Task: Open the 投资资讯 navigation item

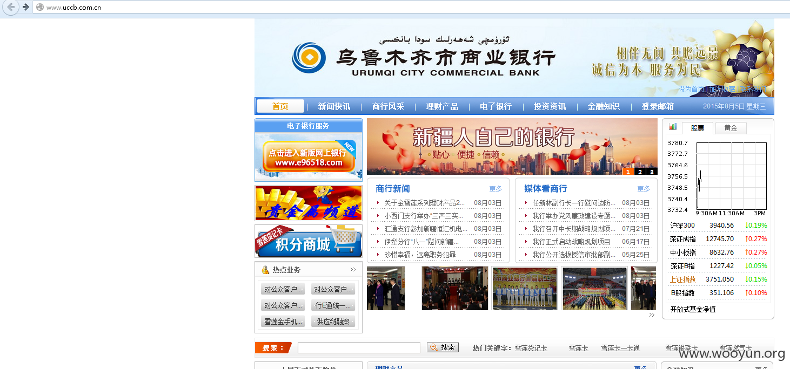Action: [550, 107]
